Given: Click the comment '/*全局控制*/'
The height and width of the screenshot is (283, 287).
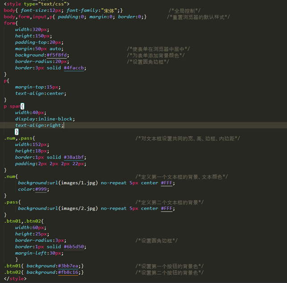Looking at the screenshot, I should [x=184, y=11].
